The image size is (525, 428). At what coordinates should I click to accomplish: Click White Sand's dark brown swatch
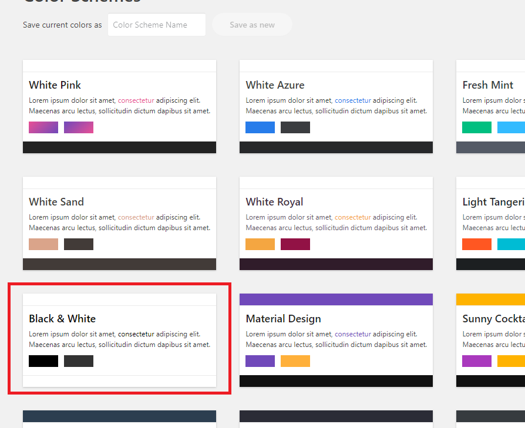[x=79, y=244]
